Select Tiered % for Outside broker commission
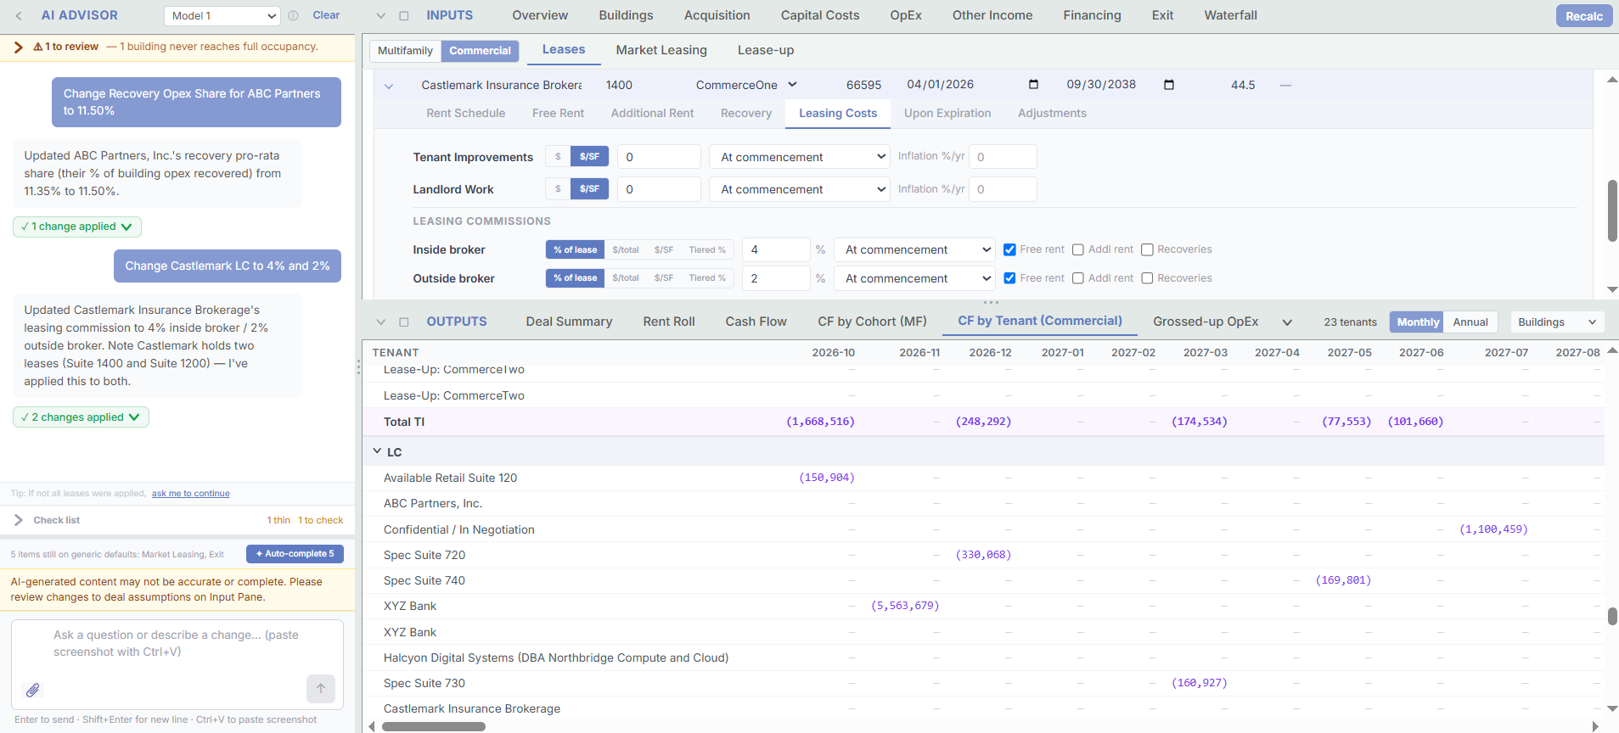Image resolution: width=1619 pixels, height=733 pixels. click(x=707, y=278)
